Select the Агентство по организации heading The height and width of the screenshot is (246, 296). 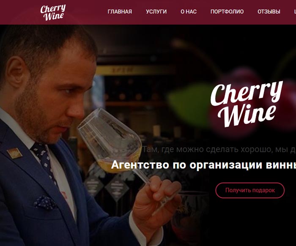click(x=203, y=165)
